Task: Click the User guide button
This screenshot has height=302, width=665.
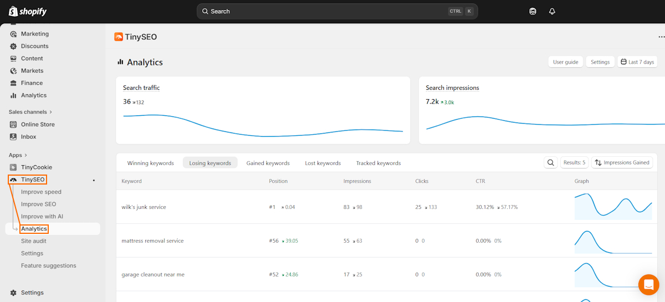Action: pos(565,62)
